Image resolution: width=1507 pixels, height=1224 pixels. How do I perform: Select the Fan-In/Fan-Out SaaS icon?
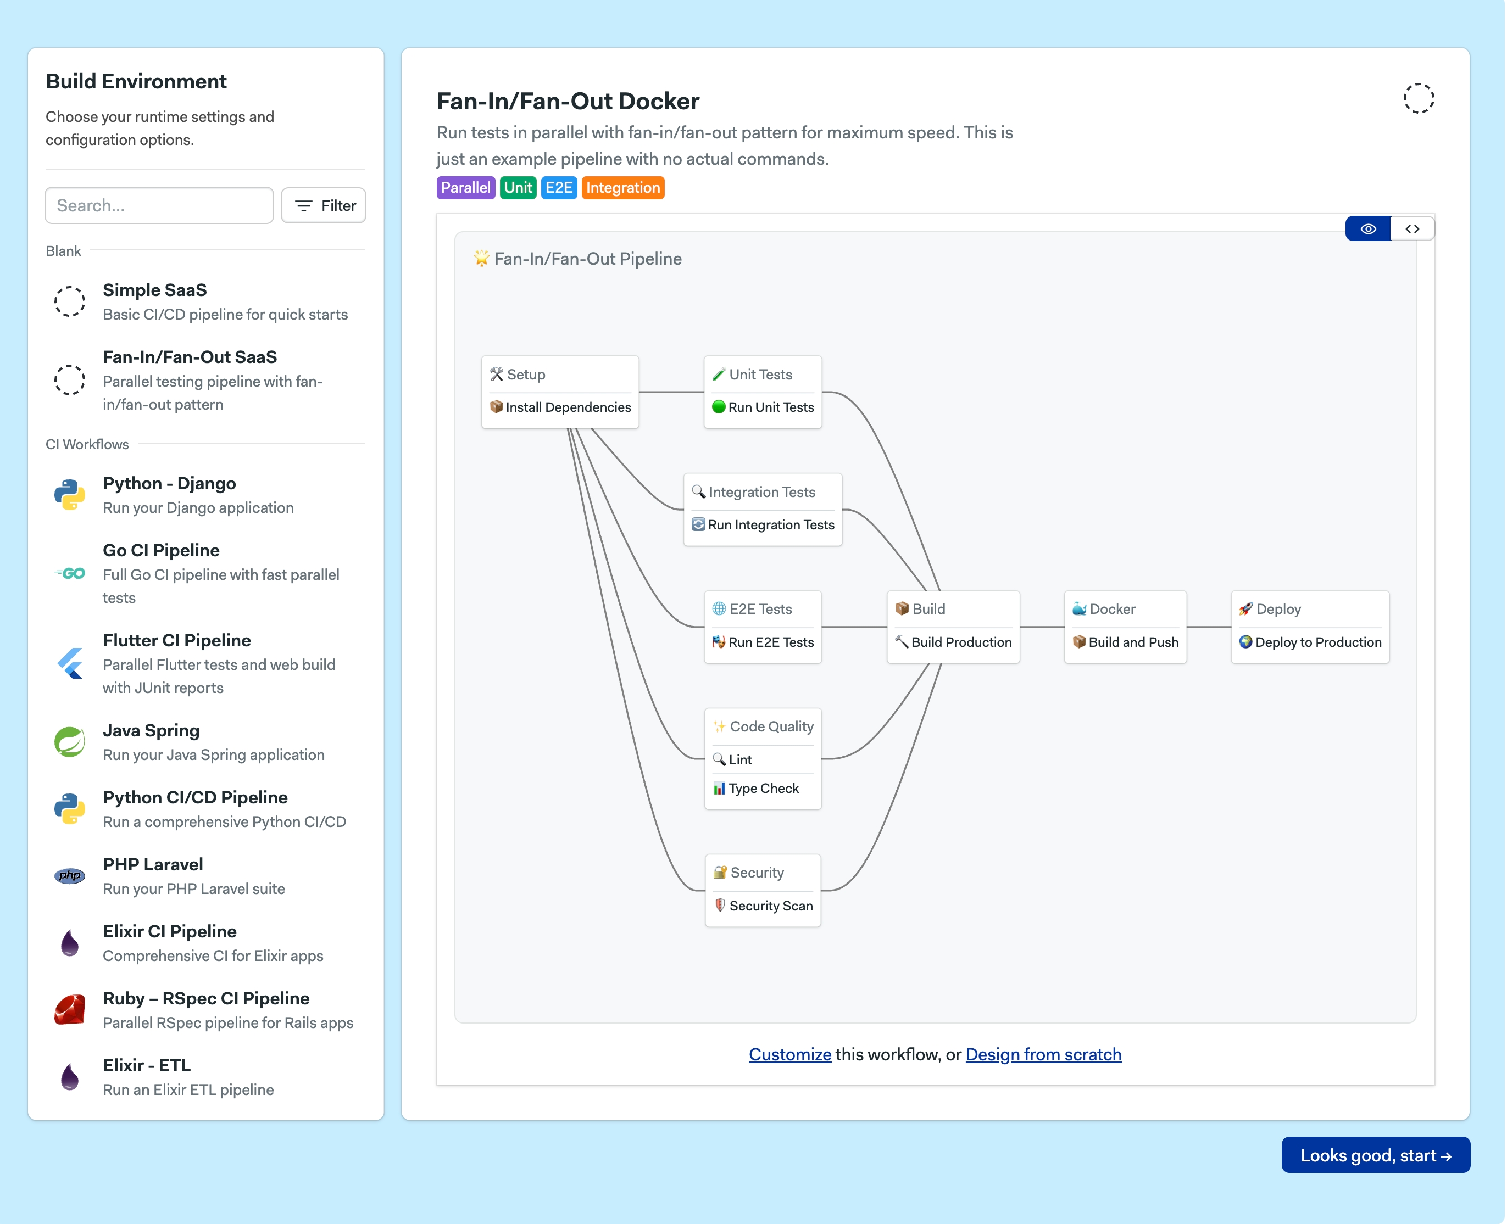click(x=69, y=380)
